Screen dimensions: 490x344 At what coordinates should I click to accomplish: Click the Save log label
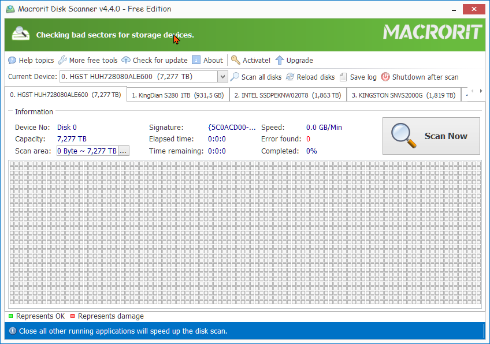click(363, 77)
